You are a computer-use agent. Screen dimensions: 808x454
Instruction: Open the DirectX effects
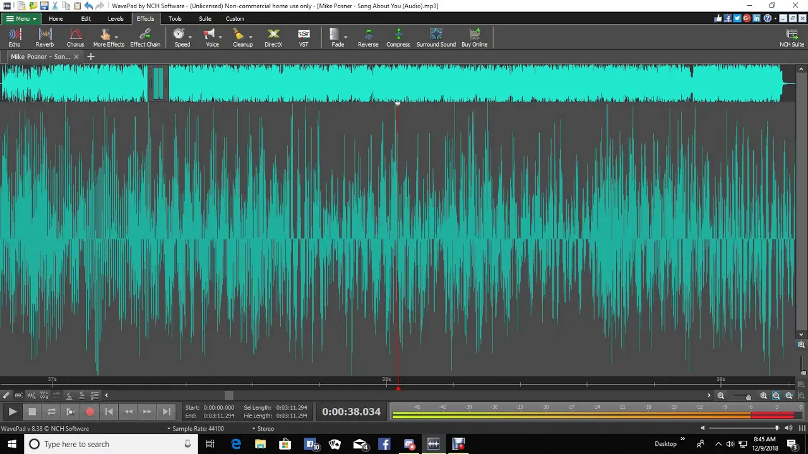pyautogui.click(x=273, y=38)
